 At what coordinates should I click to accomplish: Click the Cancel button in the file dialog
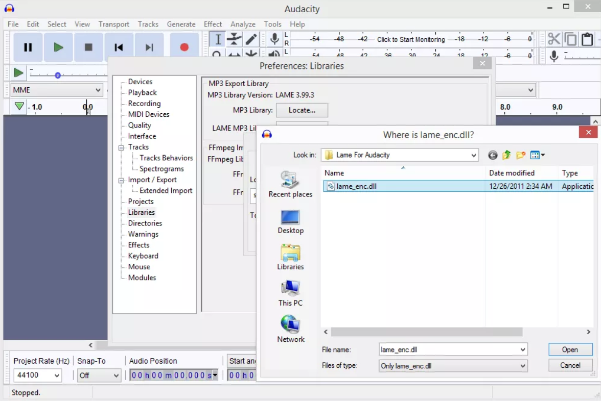[x=570, y=365]
